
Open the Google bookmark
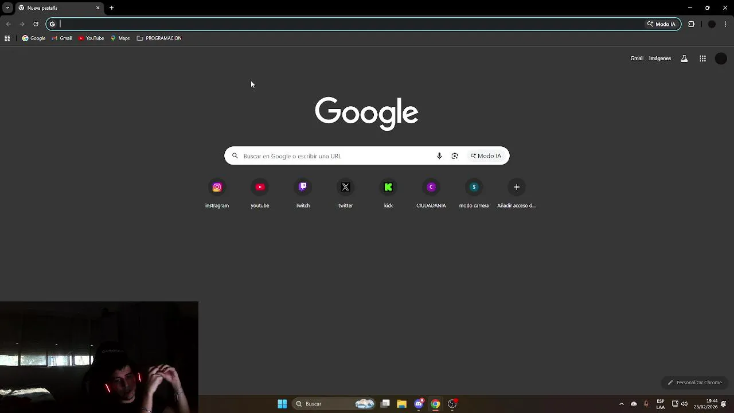point(34,38)
